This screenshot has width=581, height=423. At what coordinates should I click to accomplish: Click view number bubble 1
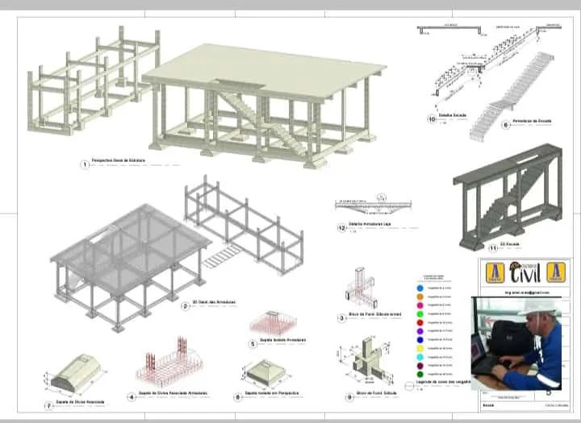coord(85,164)
